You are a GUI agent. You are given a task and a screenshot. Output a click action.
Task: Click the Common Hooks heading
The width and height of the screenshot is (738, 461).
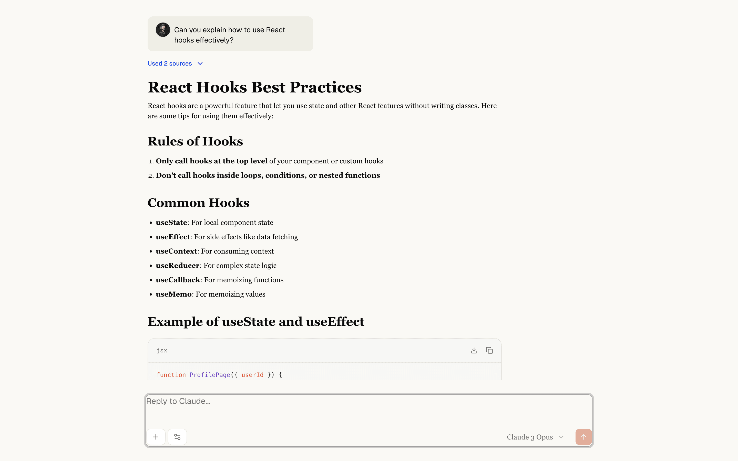click(198, 203)
